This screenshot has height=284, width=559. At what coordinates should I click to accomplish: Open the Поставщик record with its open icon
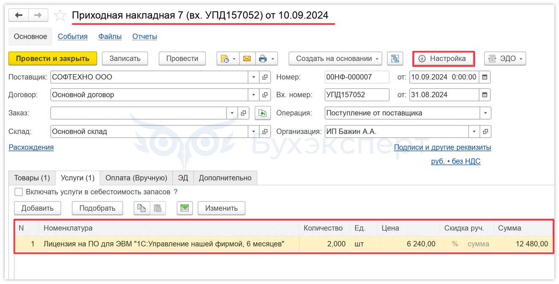(x=265, y=77)
